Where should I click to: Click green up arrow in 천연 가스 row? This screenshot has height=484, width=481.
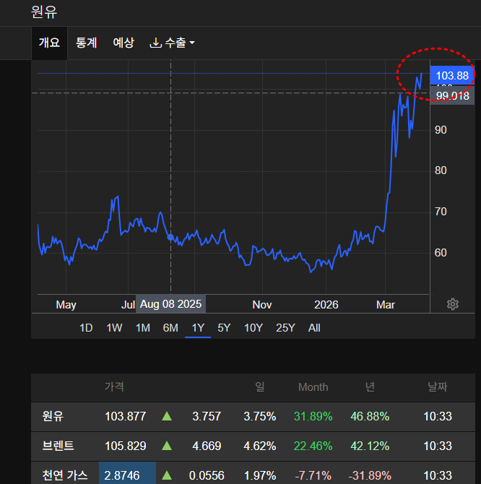[167, 475]
